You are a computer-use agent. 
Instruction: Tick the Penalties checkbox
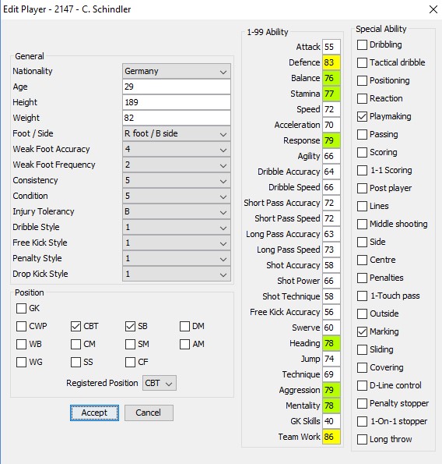[362, 278]
